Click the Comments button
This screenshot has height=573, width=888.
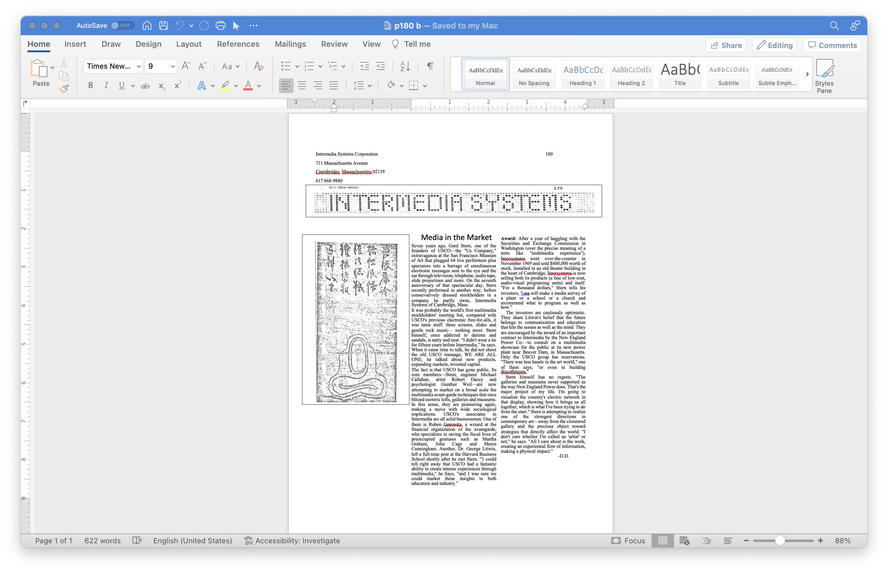pos(832,45)
